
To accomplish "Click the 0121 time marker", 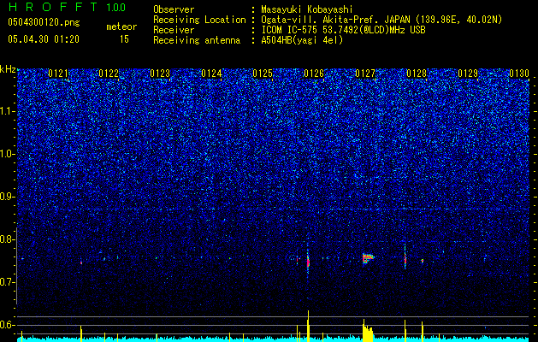I will [58, 74].
